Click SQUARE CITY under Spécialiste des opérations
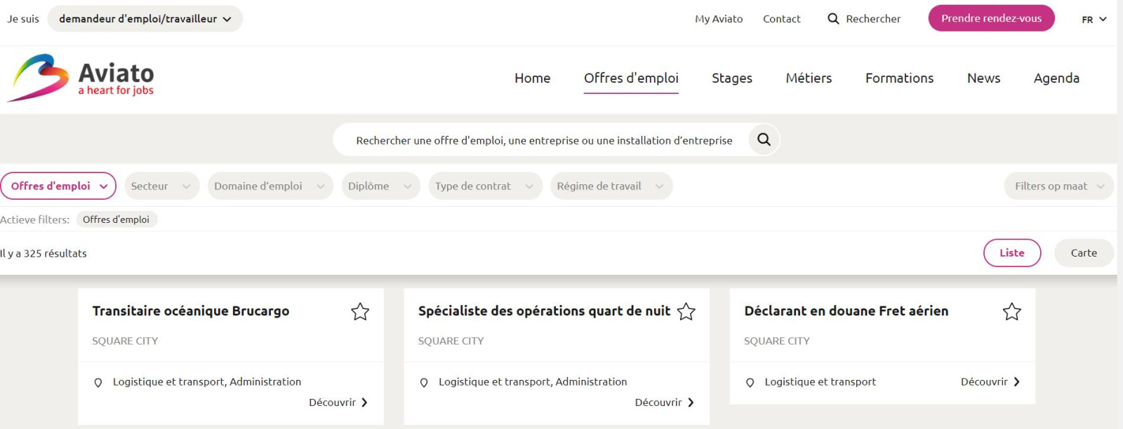Image resolution: width=1123 pixels, height=429 pixels. 451,341
